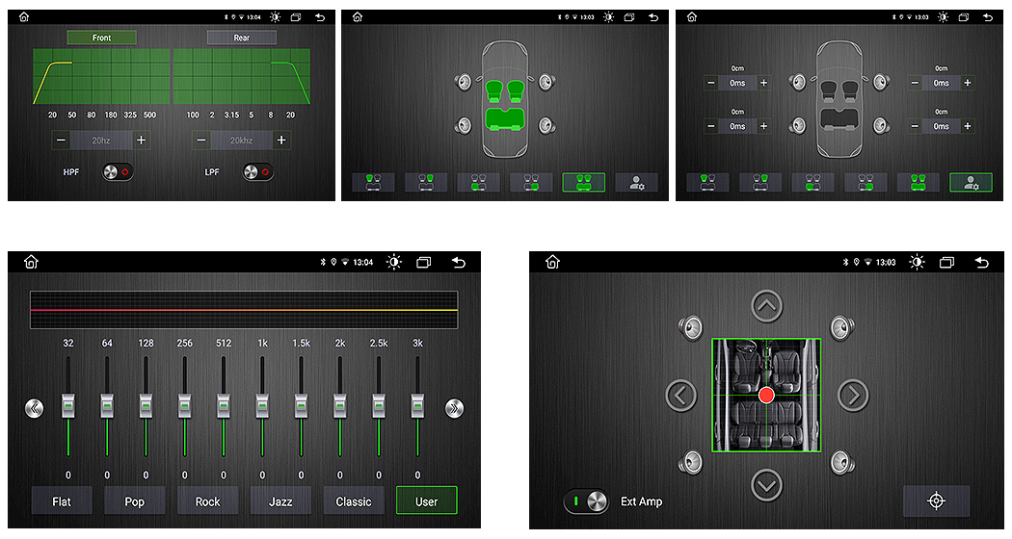Go home from the crossover screen
This screenshot has height=539, width=1012.
[x=24, y=17]
